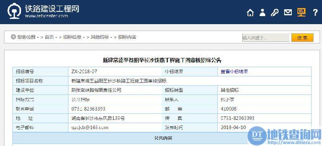
Task: Open 招标信息 breadcrumb link
Action: (72, 37)
